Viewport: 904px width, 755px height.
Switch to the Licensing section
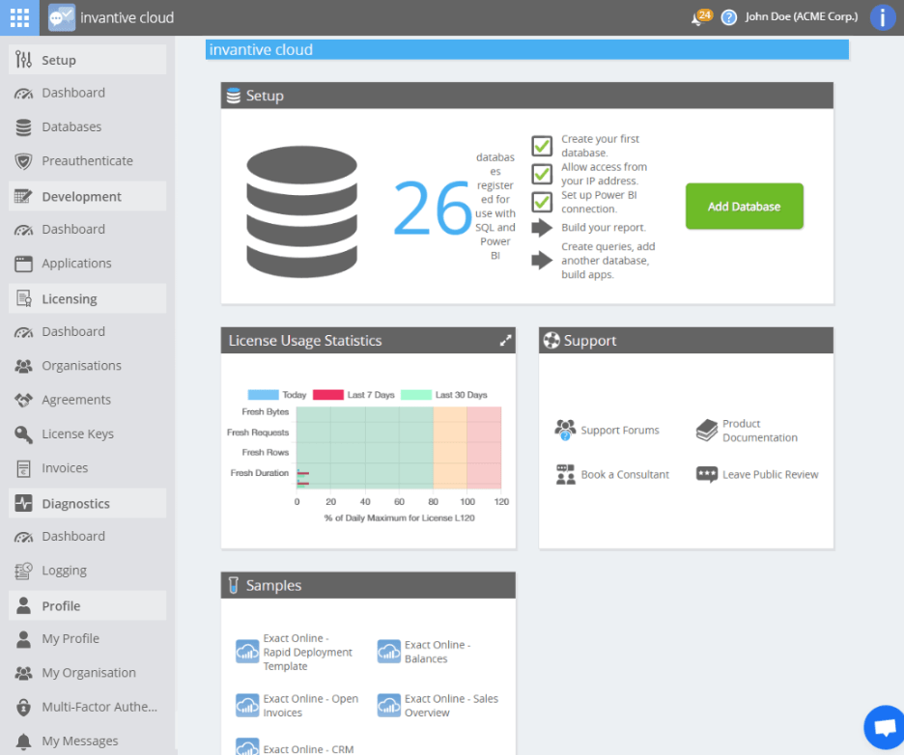click(x=68, y=297)
